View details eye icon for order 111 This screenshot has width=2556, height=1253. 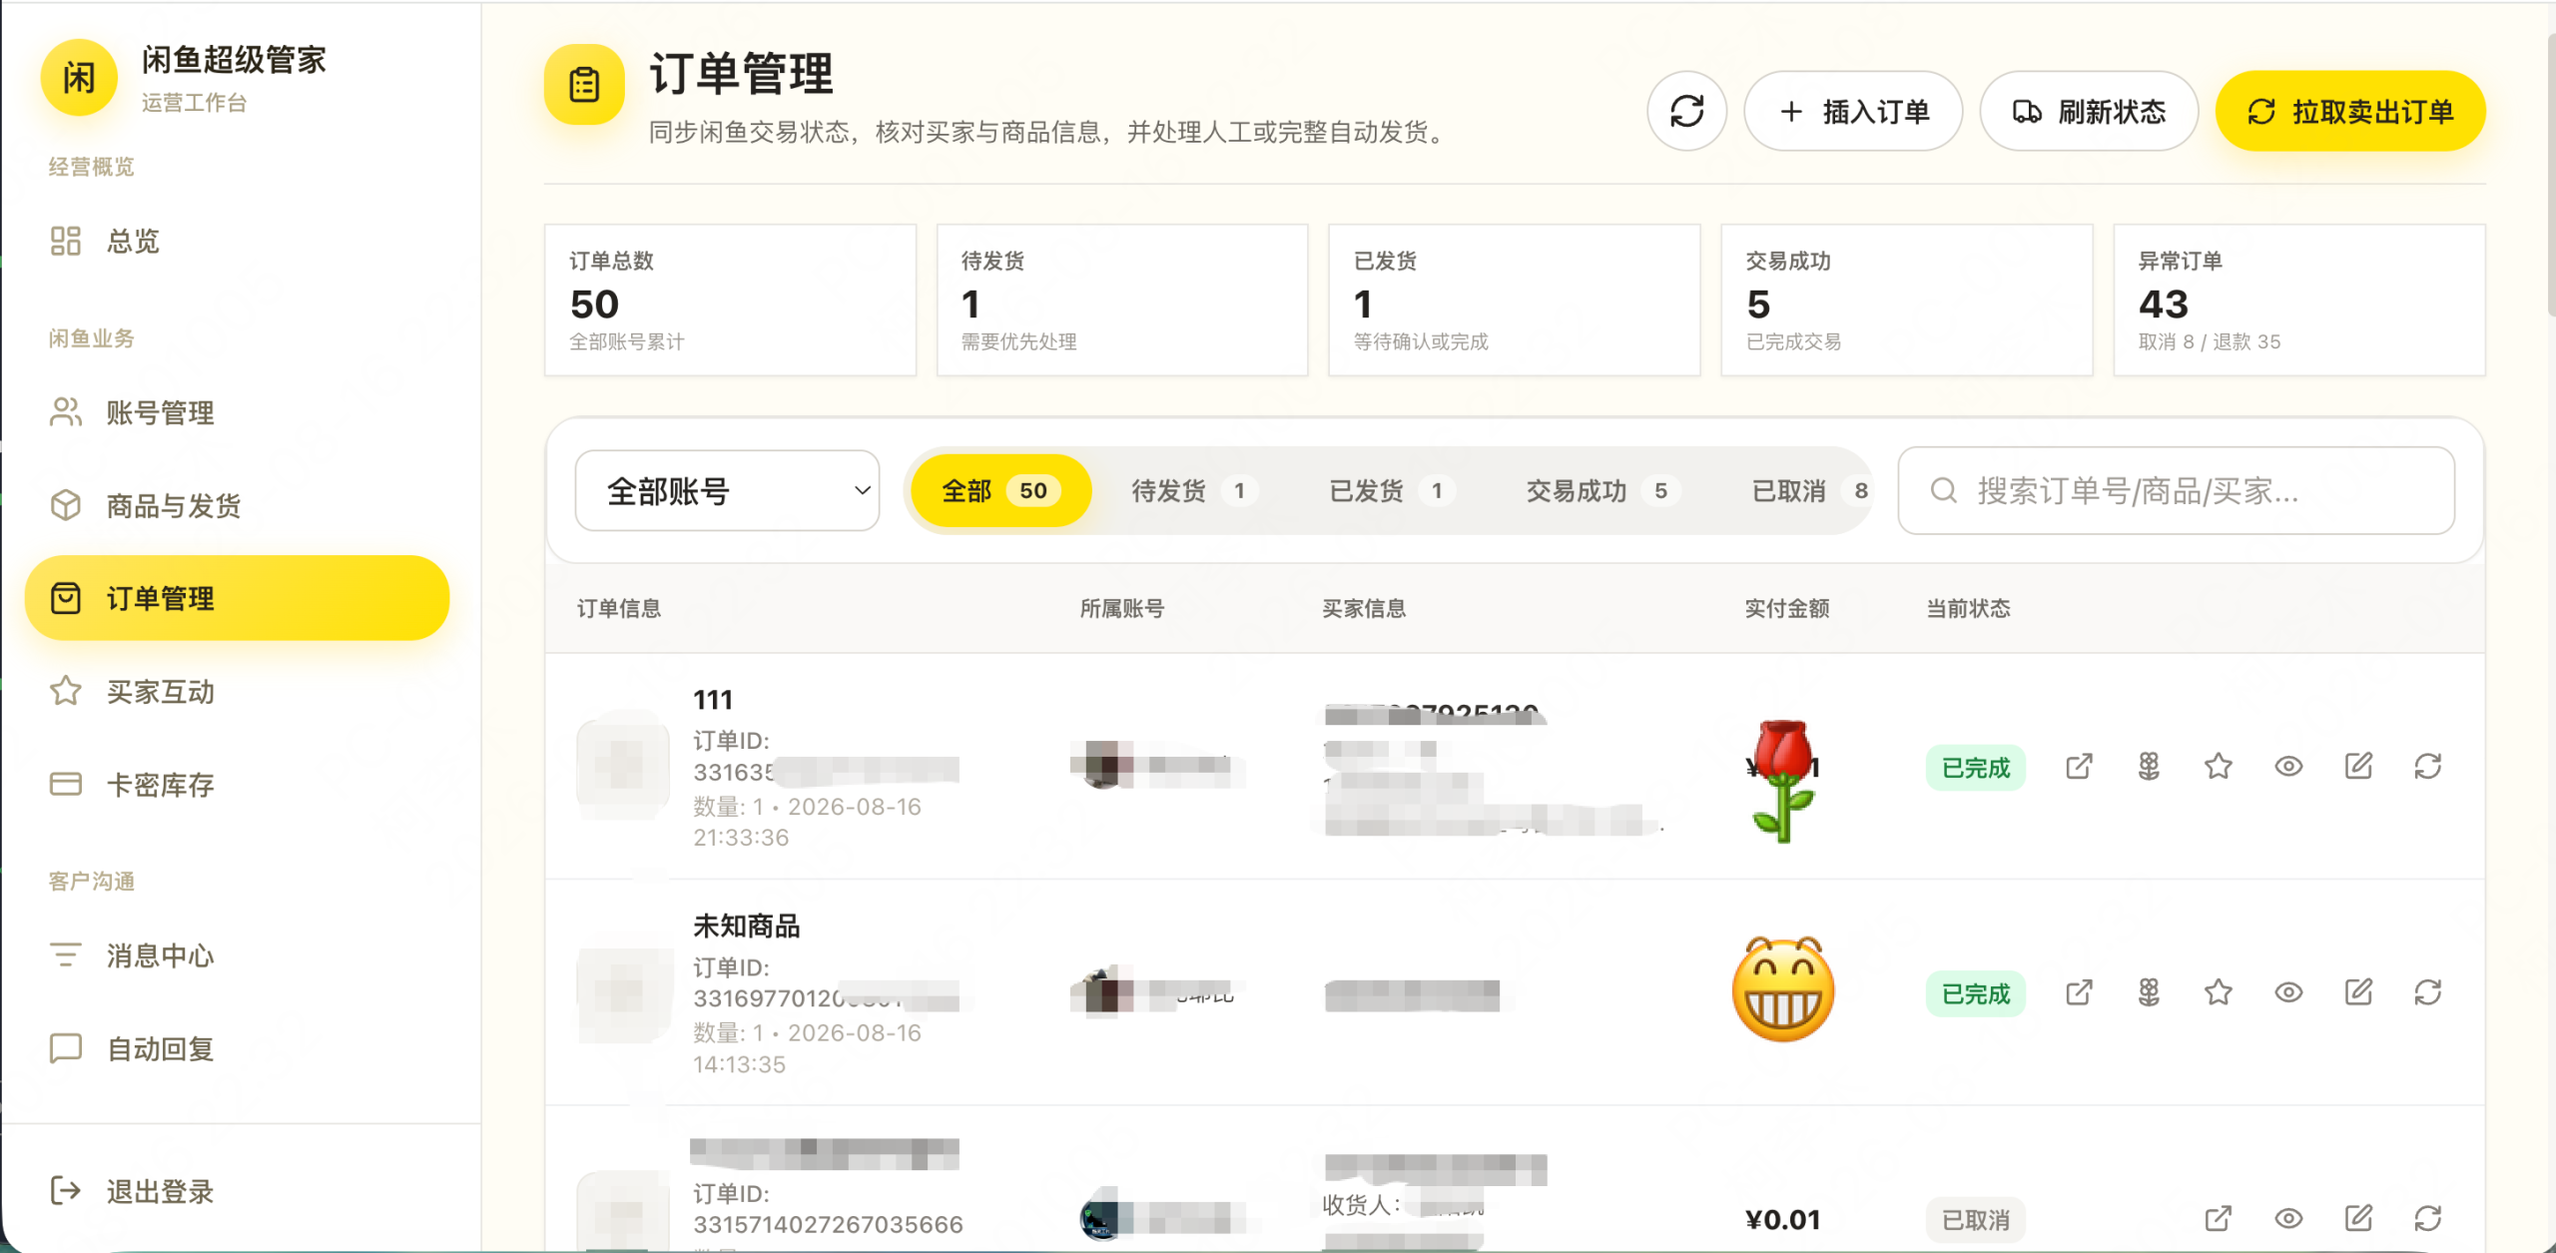[2288, 767]
